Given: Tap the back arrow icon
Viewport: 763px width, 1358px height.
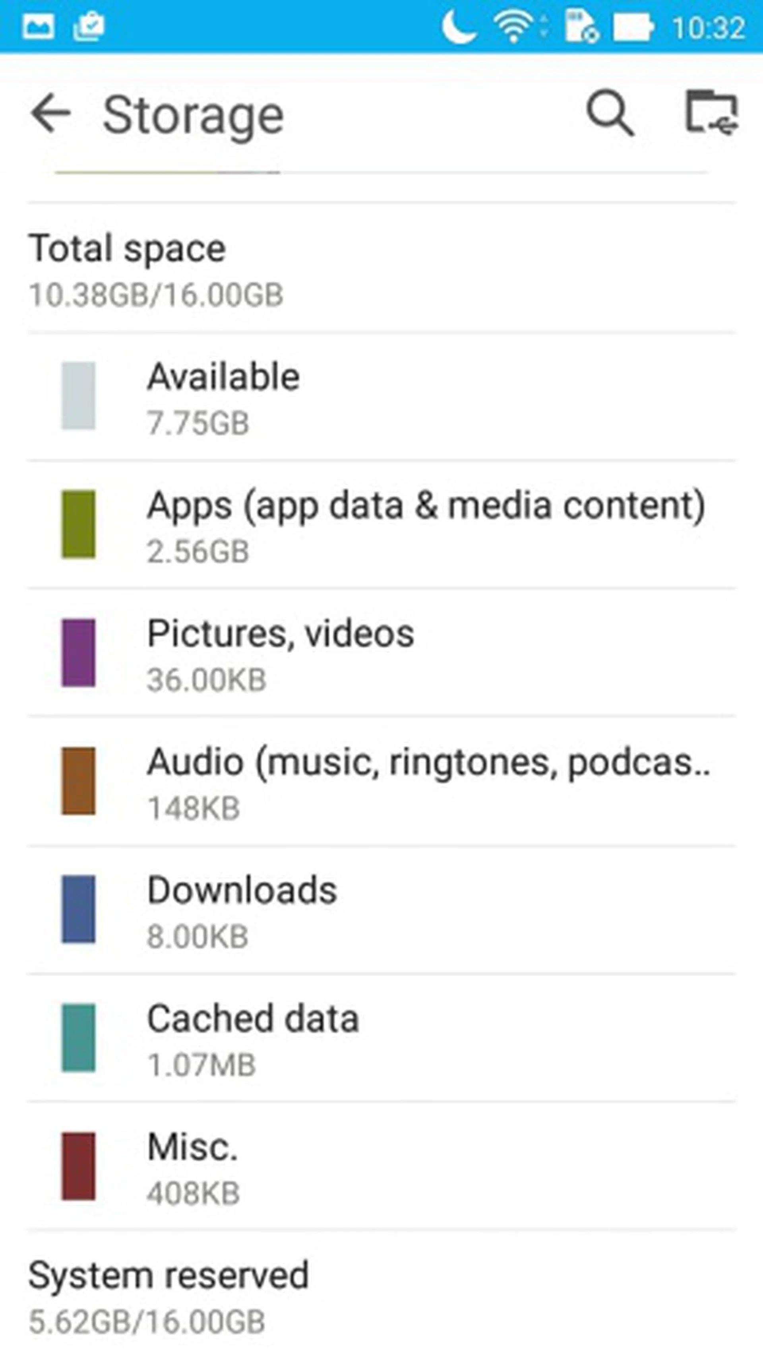Looking at the screenshot, I should coord(50,113).
